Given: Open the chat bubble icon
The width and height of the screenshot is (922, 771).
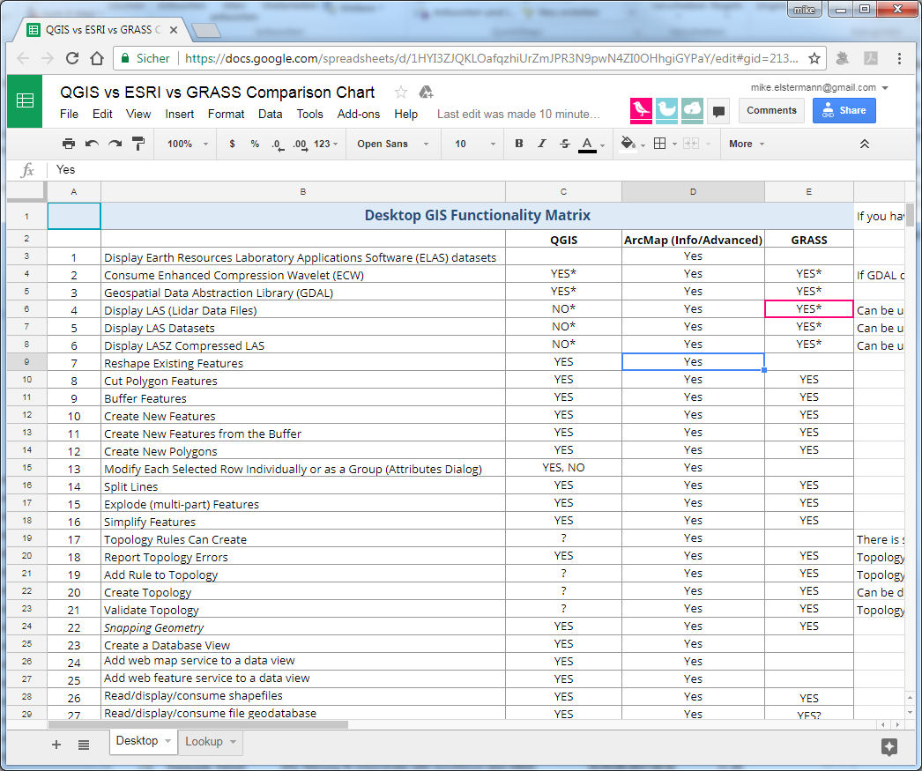Looking at the screenshot, I should point(718,111).
